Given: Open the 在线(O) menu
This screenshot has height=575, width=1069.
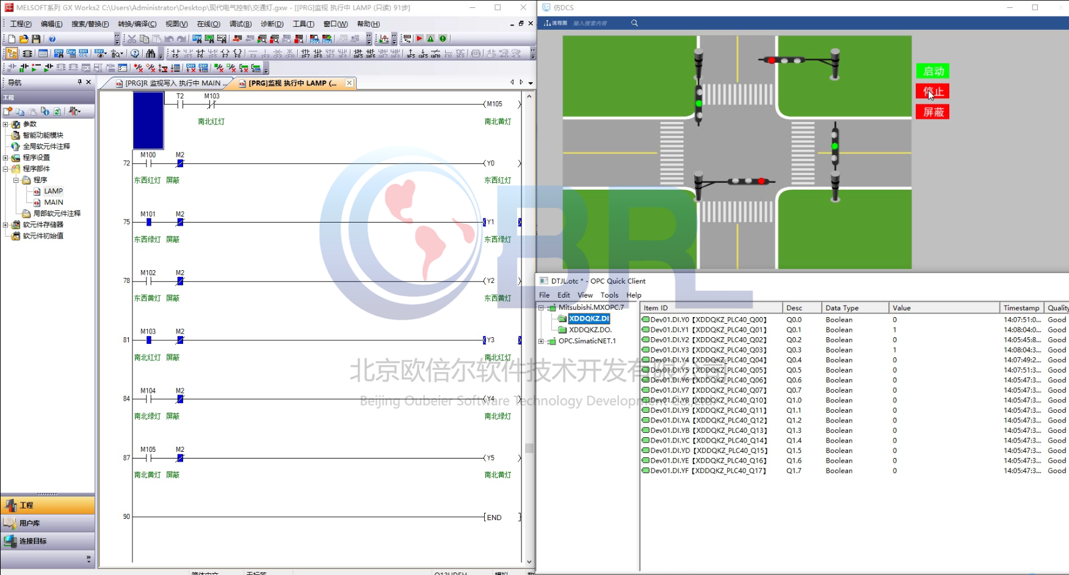Looking at the screenshot, I should tap(208, 24).
